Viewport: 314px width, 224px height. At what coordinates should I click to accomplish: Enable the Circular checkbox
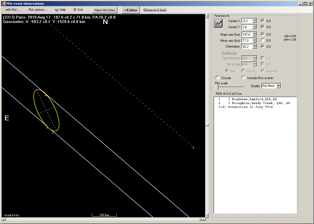217,78
